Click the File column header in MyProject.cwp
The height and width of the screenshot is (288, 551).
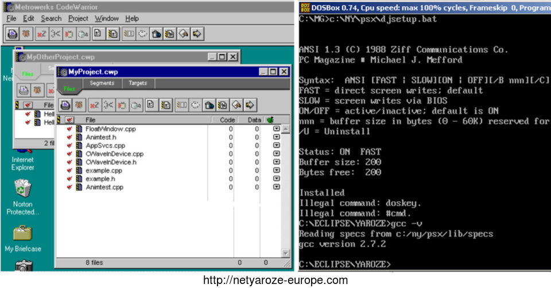(x=90, y=120)
